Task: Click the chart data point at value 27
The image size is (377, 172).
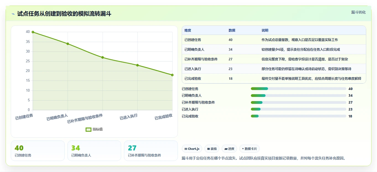Action: 103,57
